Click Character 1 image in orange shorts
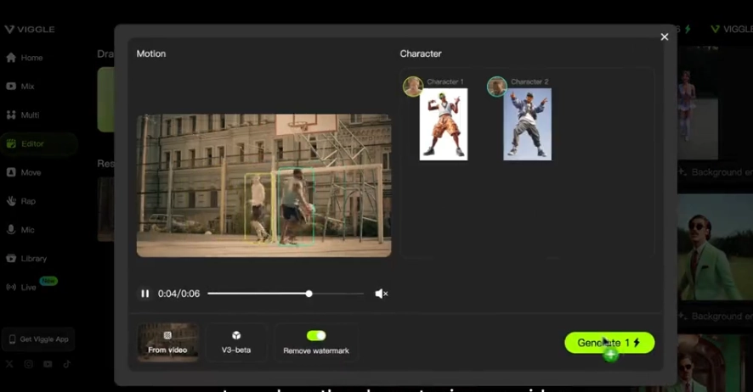Screen dimensions: 753x392 [444, 124]
